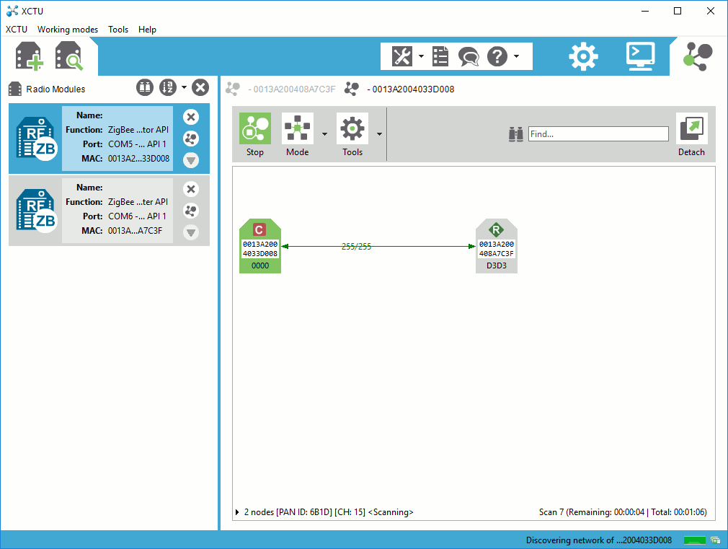
Task: Expand the tools wrench dropdown arrow
Action: (421, 56)
